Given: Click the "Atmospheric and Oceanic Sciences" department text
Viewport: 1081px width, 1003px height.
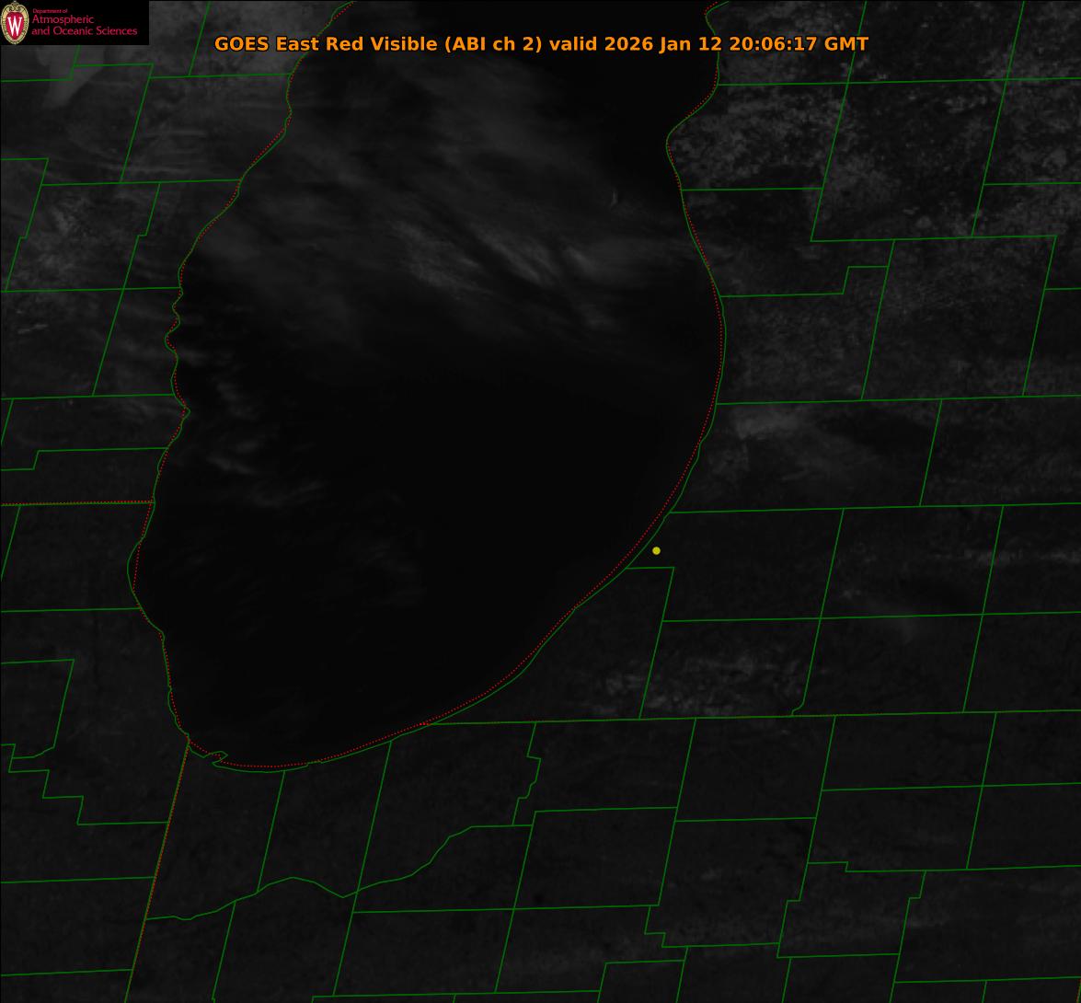Looking at the screenshot, I should coord(84,26).
